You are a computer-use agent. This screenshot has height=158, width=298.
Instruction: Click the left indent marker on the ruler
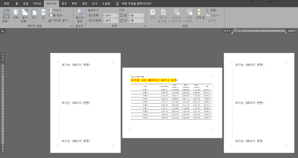pyautogui.click(x=232, y=33)
